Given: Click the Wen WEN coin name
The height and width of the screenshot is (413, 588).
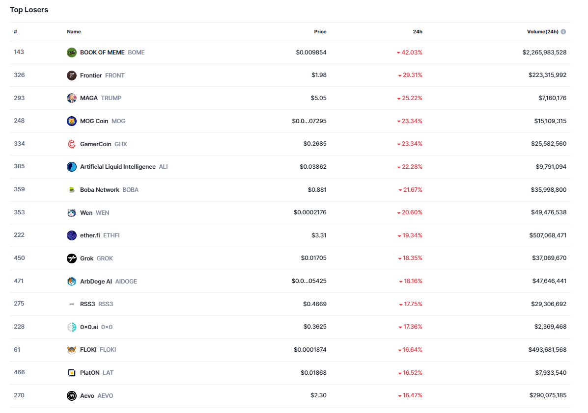Looking at the screenshot, I should pos(86,213).
